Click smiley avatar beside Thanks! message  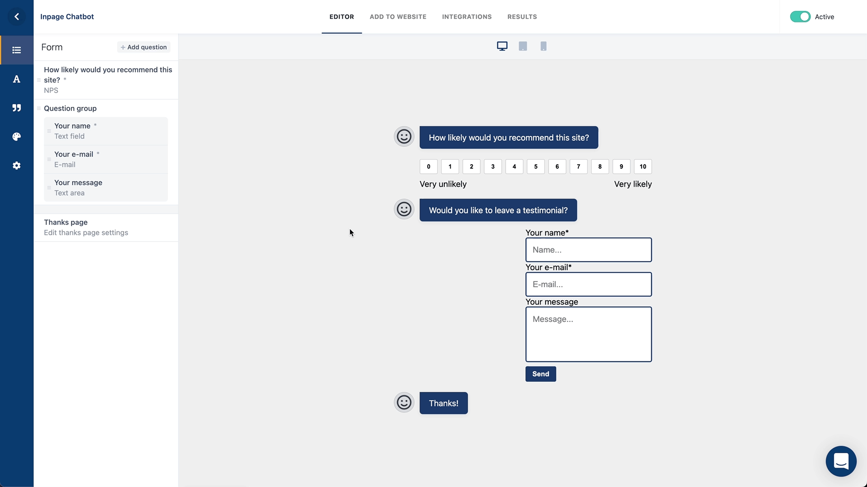click(x=404, y=403)
